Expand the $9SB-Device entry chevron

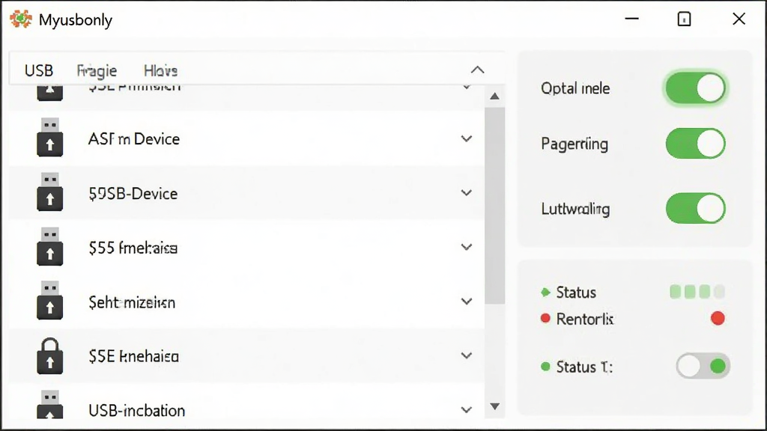(467, 192)
